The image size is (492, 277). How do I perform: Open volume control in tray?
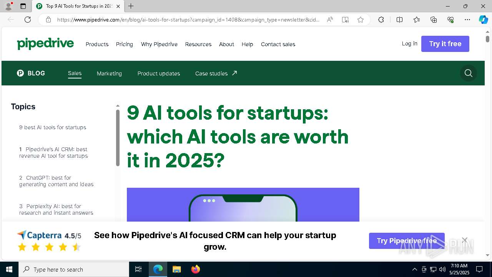(442, 269)
